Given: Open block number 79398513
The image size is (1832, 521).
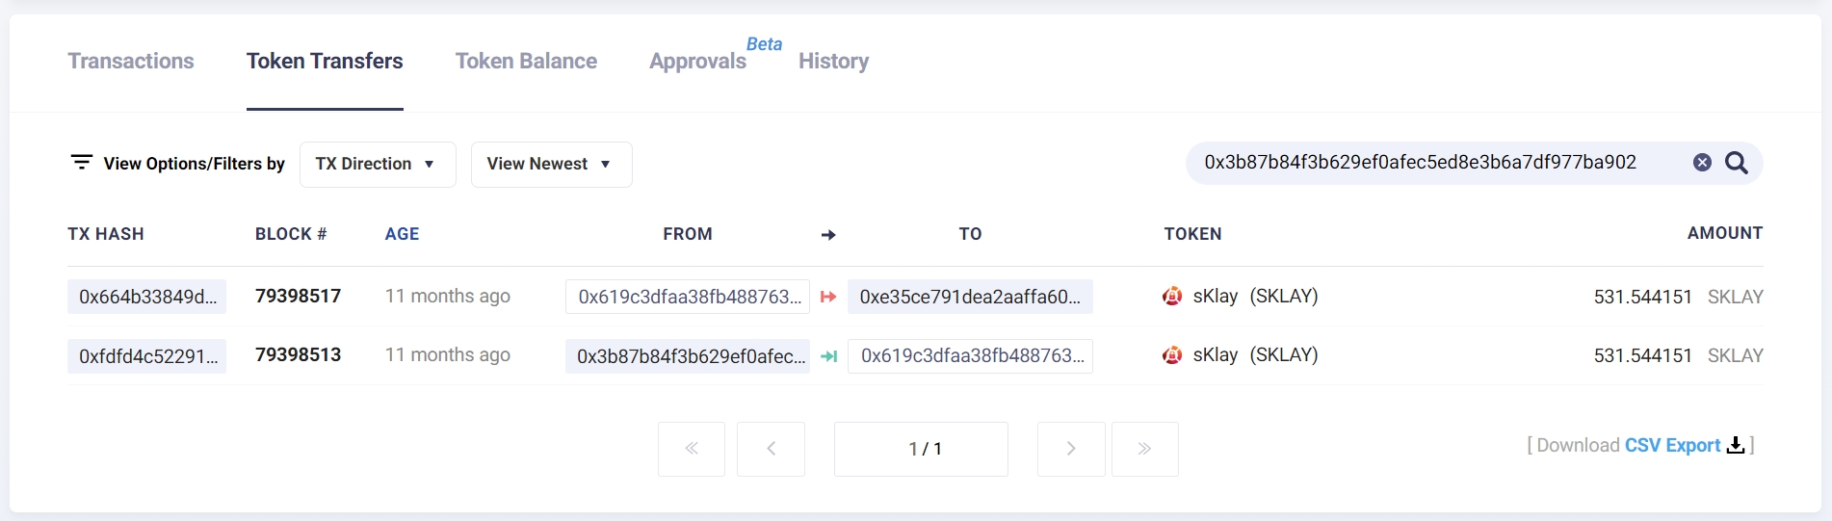Looking at the screenshot, I should point(298,355).
